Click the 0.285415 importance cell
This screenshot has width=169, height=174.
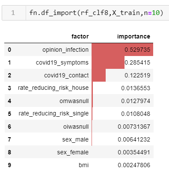click(122, 62)
